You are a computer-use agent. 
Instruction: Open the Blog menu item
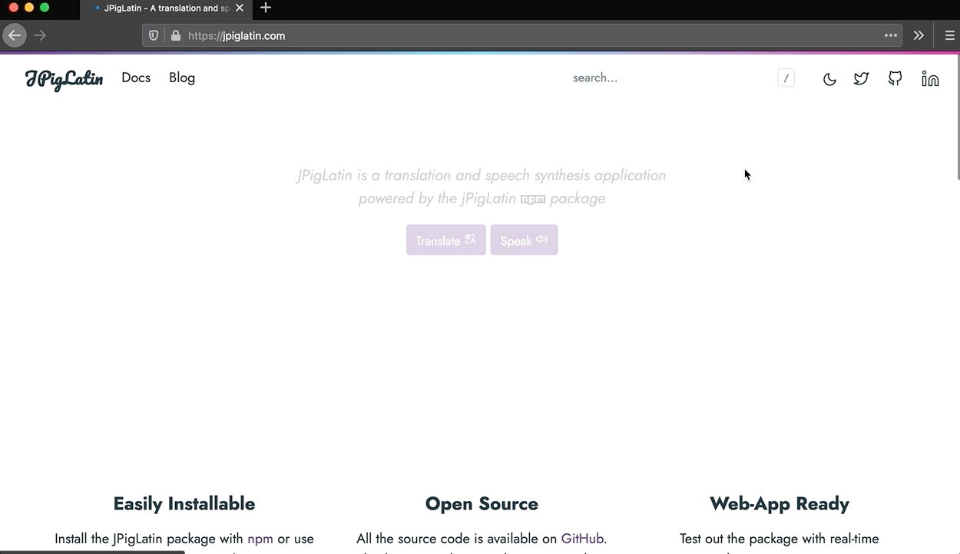[x=182, y=77]
